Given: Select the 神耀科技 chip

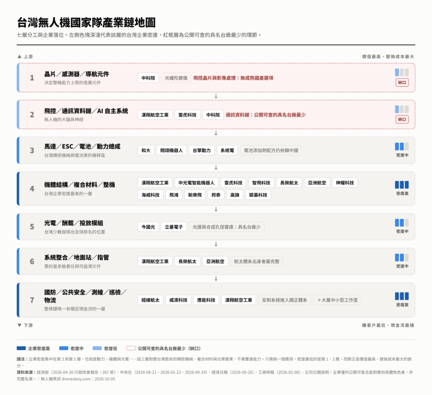Looking at the screenshot, I should click(345, 183).
